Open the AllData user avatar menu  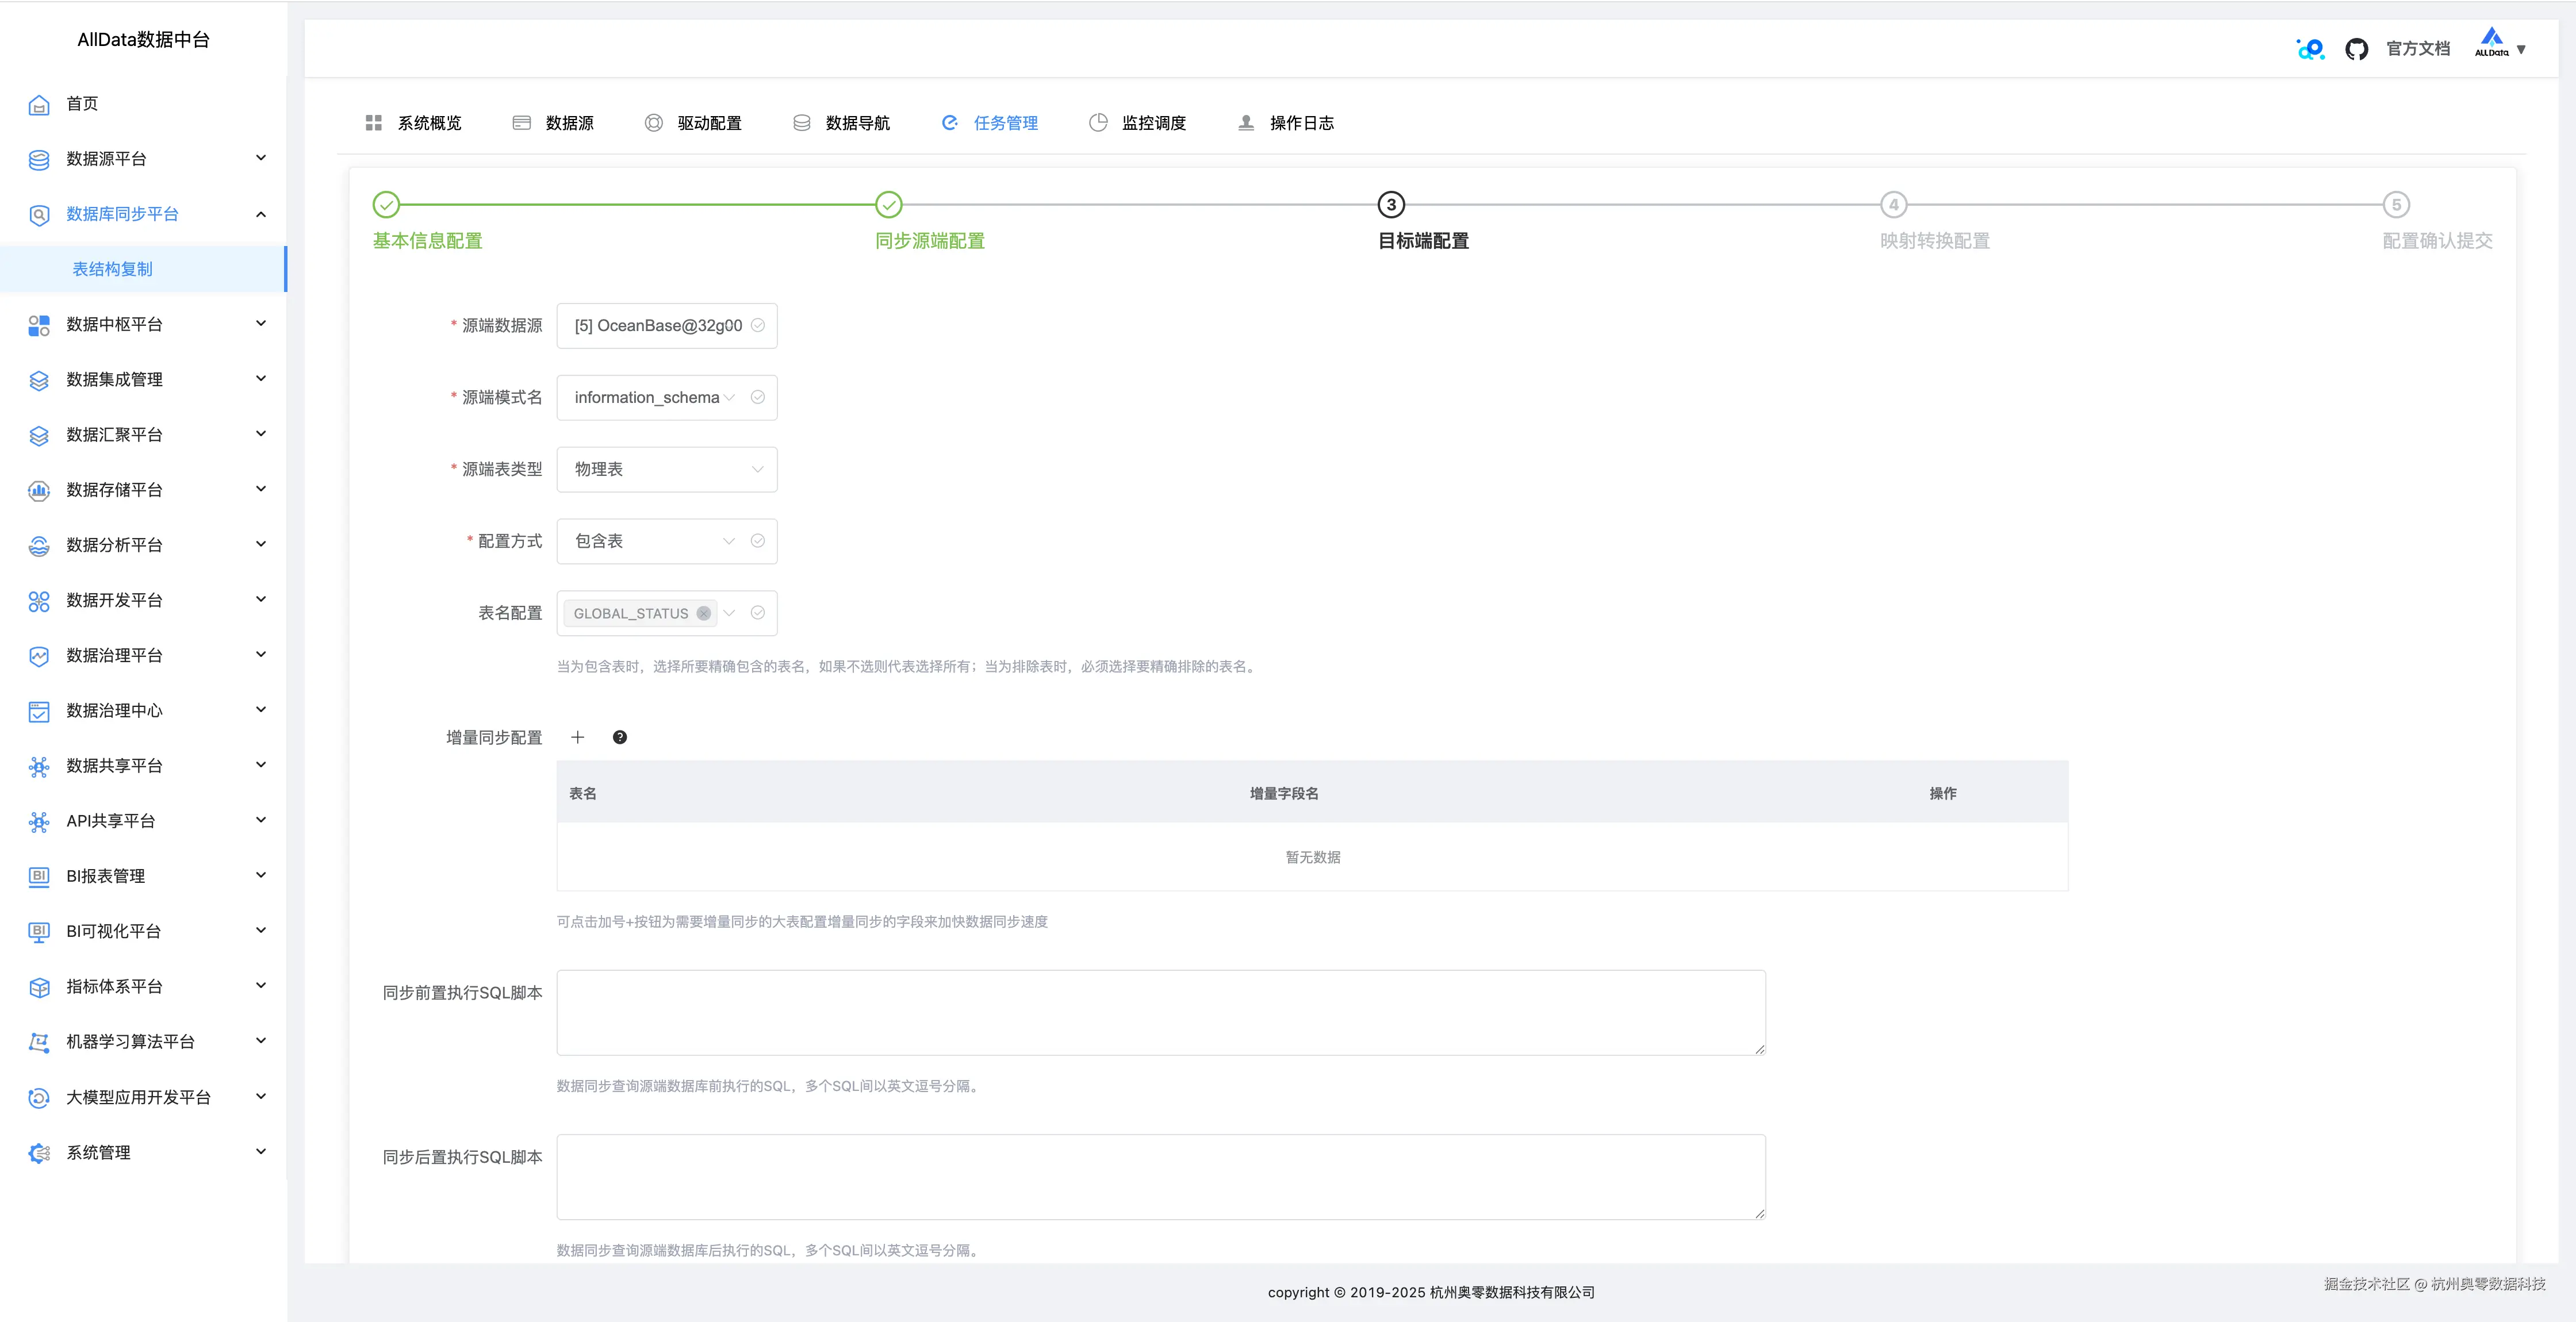pos(2499,46)
